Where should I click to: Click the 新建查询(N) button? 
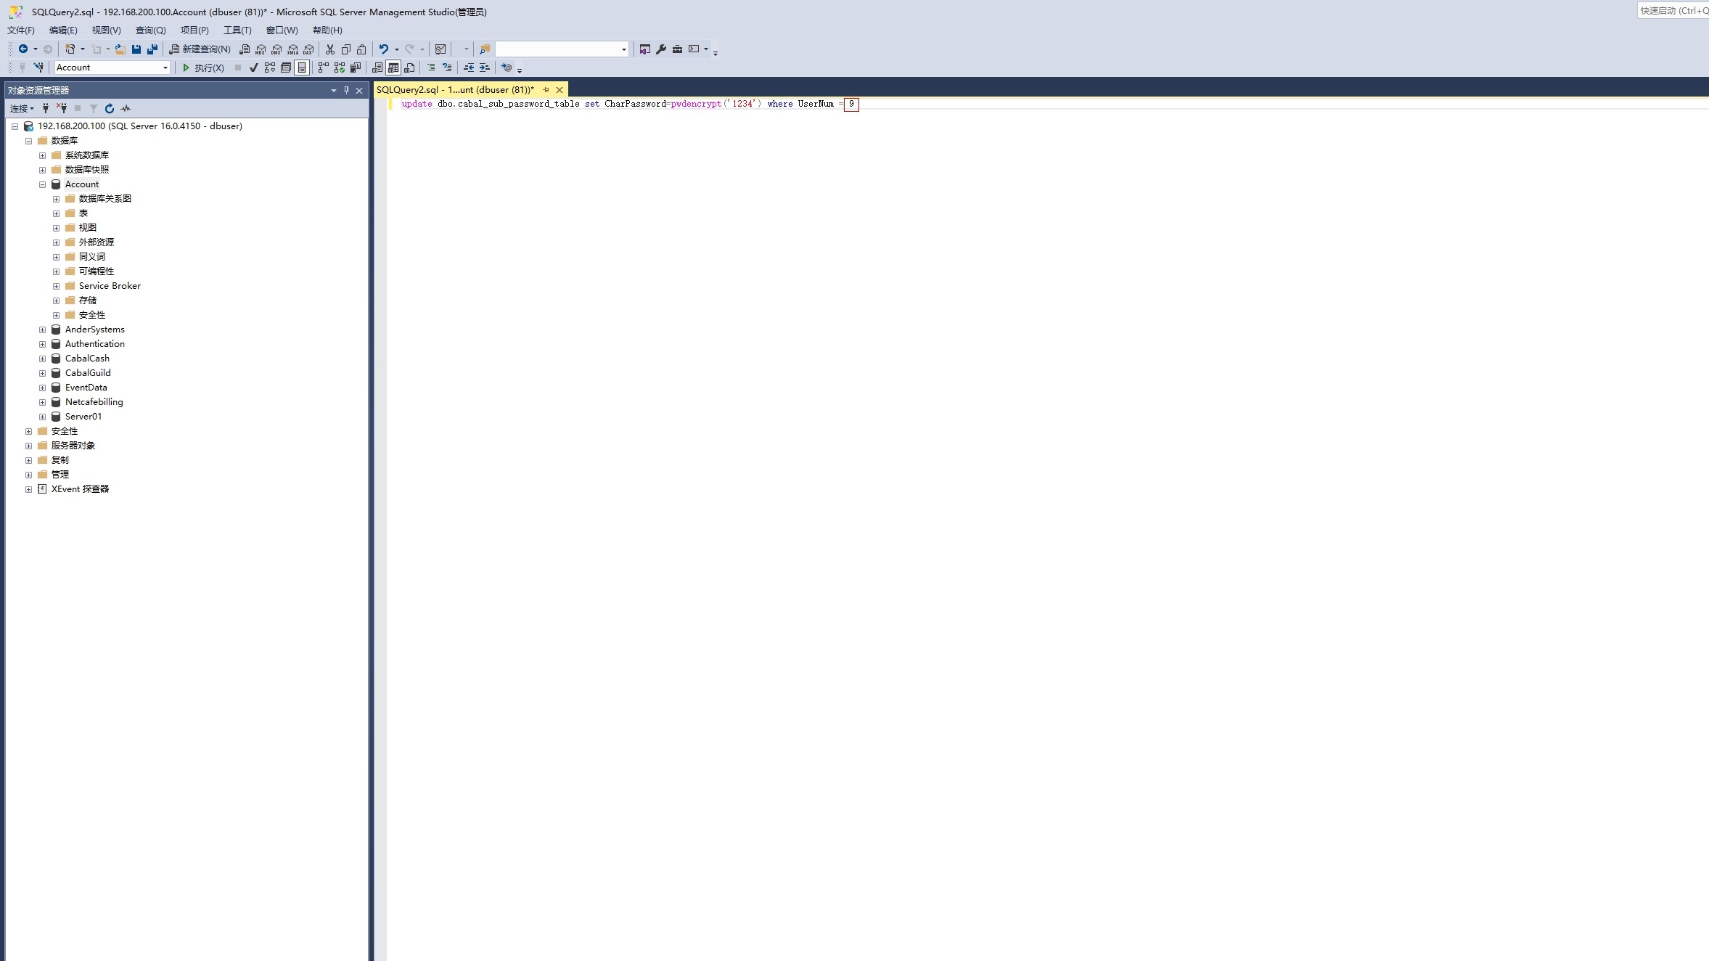click(200, 49)
